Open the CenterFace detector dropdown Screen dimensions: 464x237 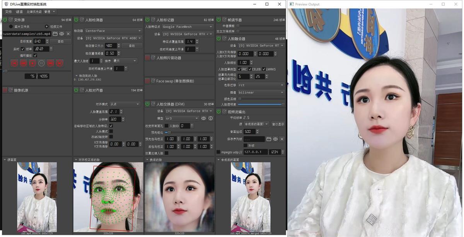tap(113, 31)
